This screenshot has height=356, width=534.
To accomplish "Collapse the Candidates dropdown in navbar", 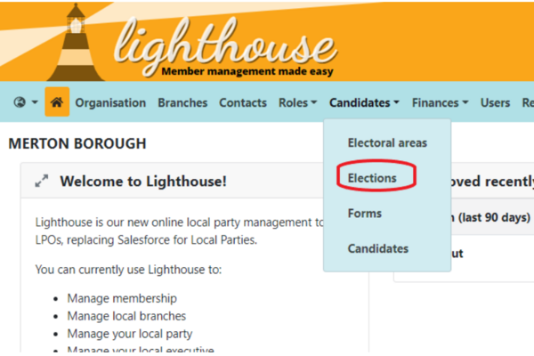I will (x=364, y=102).
